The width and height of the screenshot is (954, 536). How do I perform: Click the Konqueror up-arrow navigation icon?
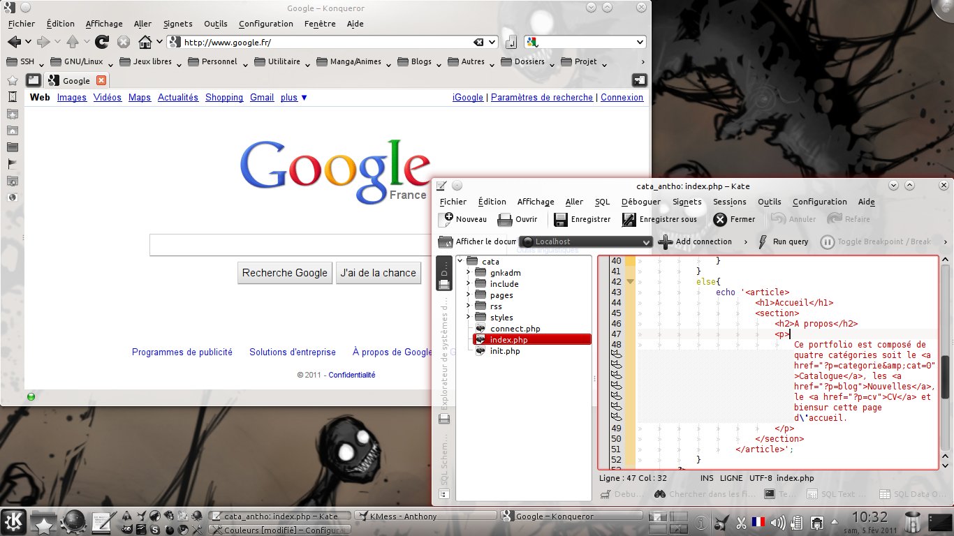[73, 42]
